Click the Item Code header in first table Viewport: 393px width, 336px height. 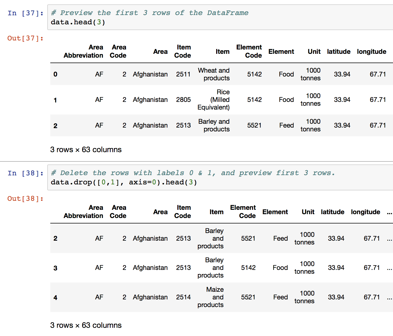click(183, 51)
